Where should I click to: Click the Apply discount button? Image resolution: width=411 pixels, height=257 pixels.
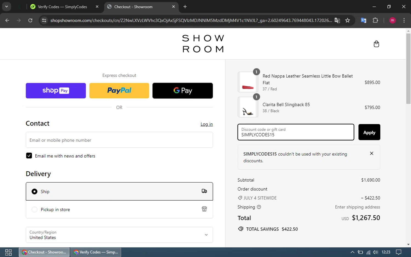coord(369,132)
